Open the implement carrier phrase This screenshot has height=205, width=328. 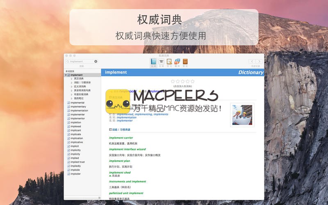click(x=121, y=138)
